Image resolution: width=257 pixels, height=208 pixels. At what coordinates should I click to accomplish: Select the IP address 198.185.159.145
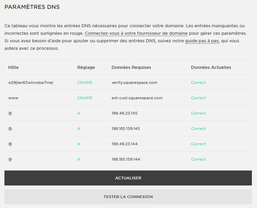coord(126,129)
